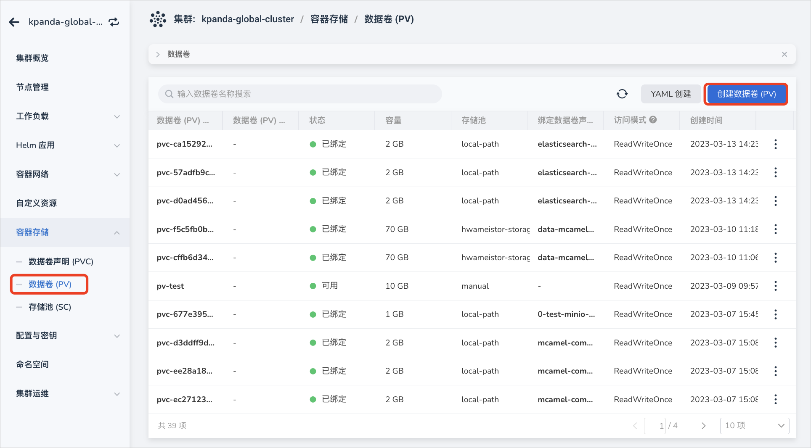Image resolution: width=811 pixels, height=448 pixels.
Task: Click kpanda-global-cluster in breadcrumb
Action: 248,19
